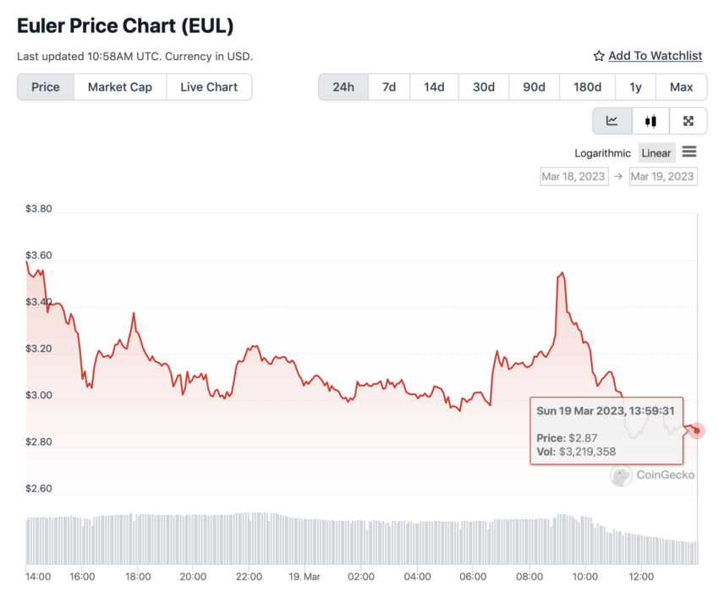Open fullscreen chart expand icon
This screenshot has height=603, width=719.
[688, 121]
